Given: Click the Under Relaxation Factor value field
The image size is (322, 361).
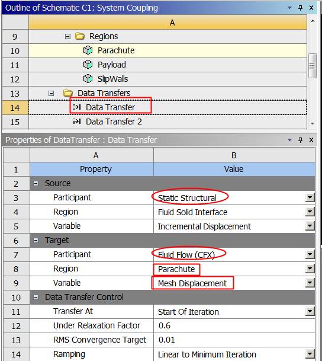Looking at the screenshot, I should coord(234,326).
